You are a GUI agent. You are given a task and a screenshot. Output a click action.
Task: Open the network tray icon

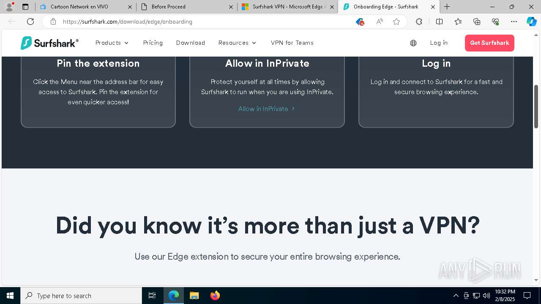[476, 296]
